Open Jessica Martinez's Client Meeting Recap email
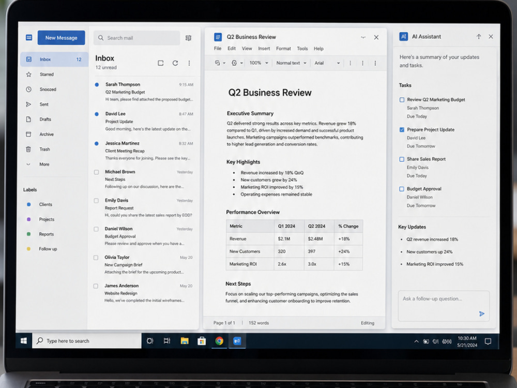 [144, 151]
